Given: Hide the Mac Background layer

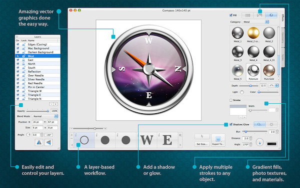Looking at the screenshot, I should (x=18, y=48).
